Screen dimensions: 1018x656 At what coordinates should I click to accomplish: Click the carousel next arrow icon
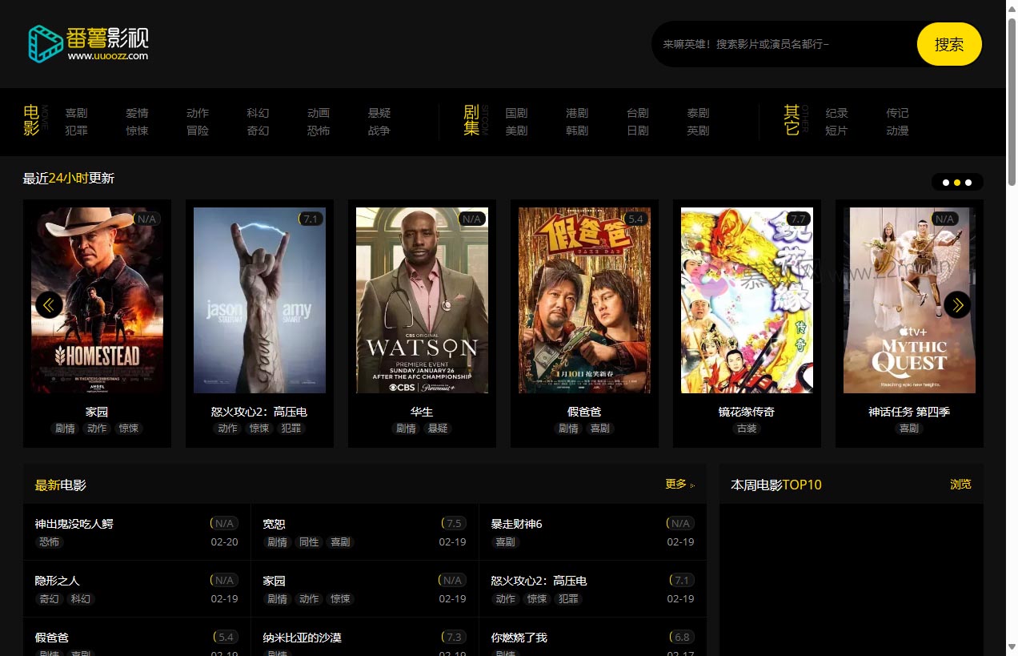pyautogui.click(x=957, y=304)
